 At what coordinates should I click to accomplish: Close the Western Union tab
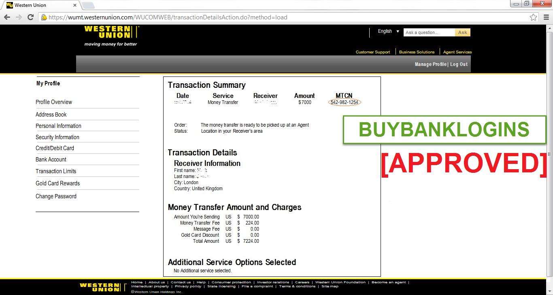coord(75,5)
